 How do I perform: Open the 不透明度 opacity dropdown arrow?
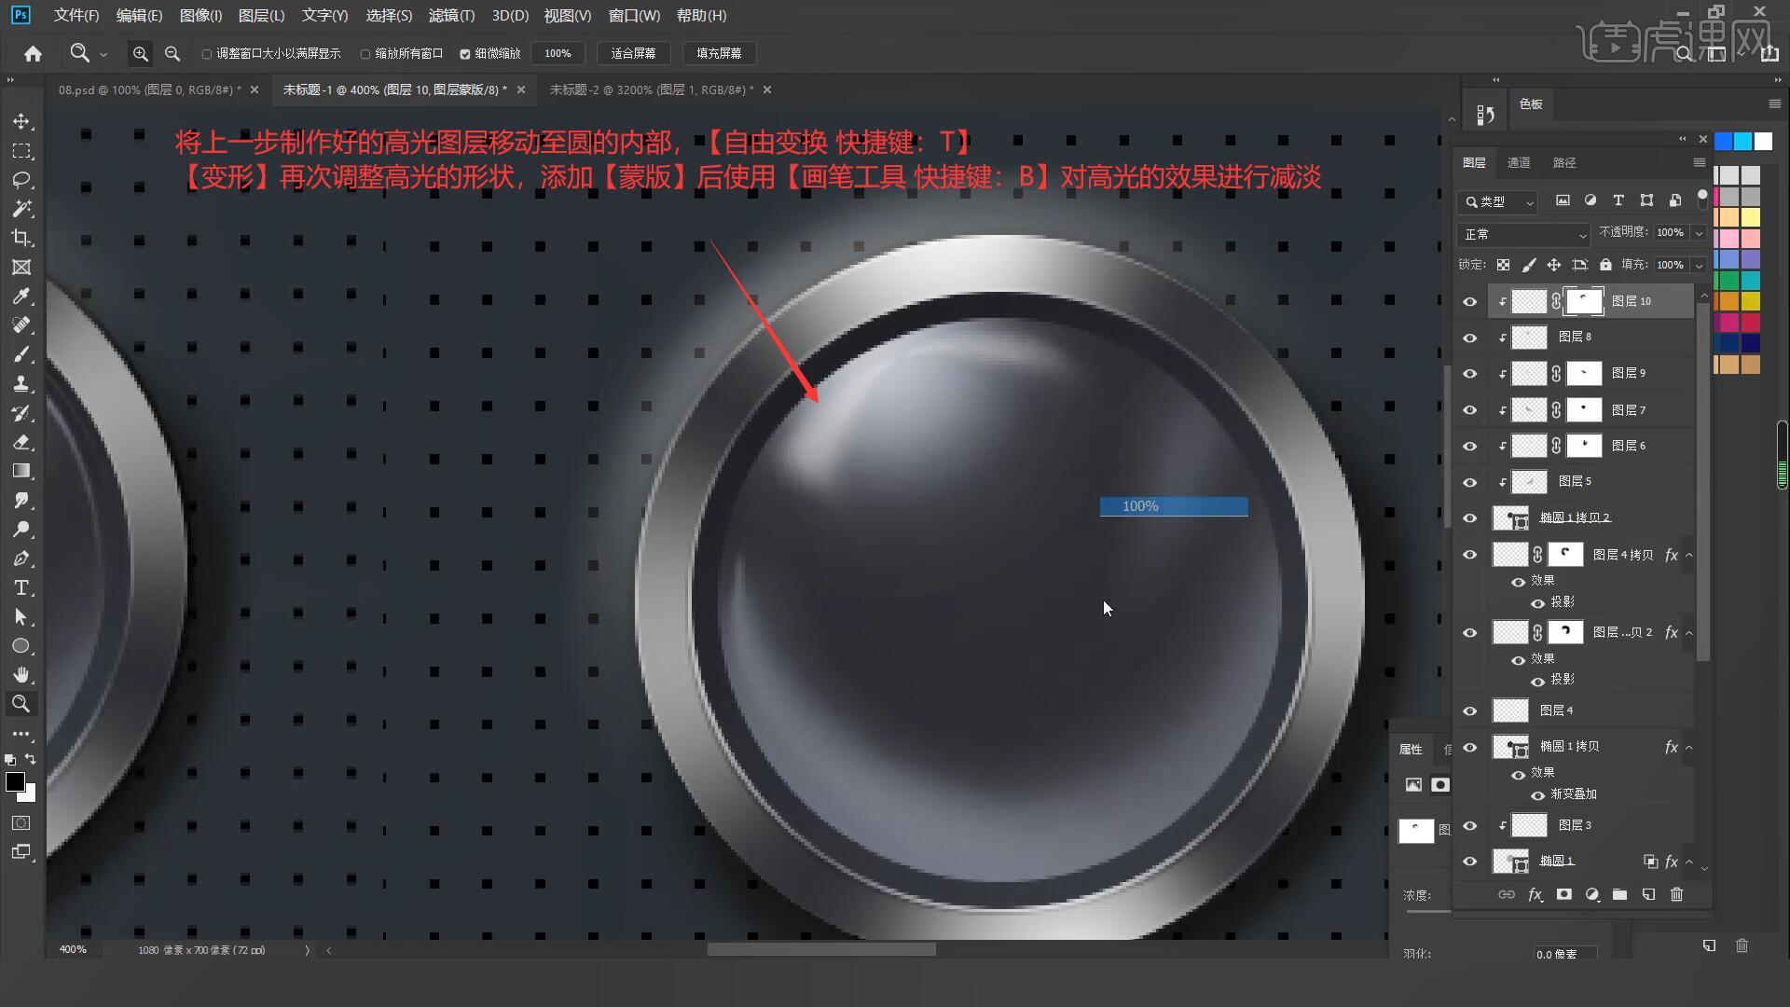[x=1699, y=233]
